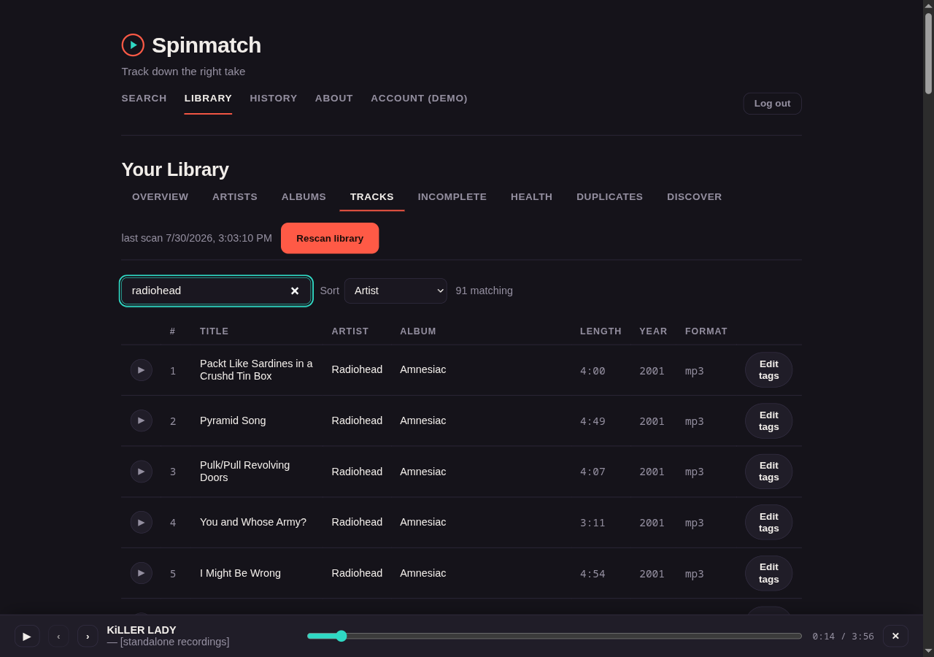Click the last scan timestamp text
Screen dimensions: 934x657
click(x=197, y=238)
